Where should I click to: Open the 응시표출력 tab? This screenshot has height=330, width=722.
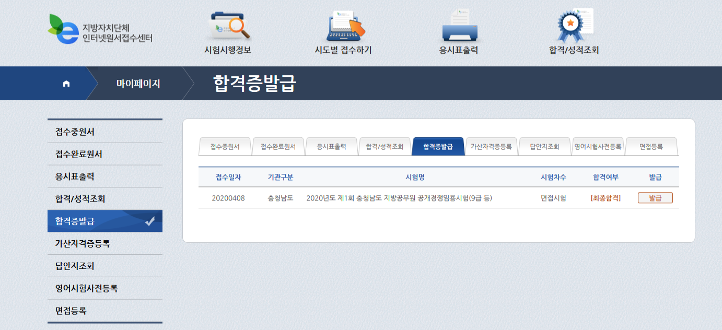[331, 147]
